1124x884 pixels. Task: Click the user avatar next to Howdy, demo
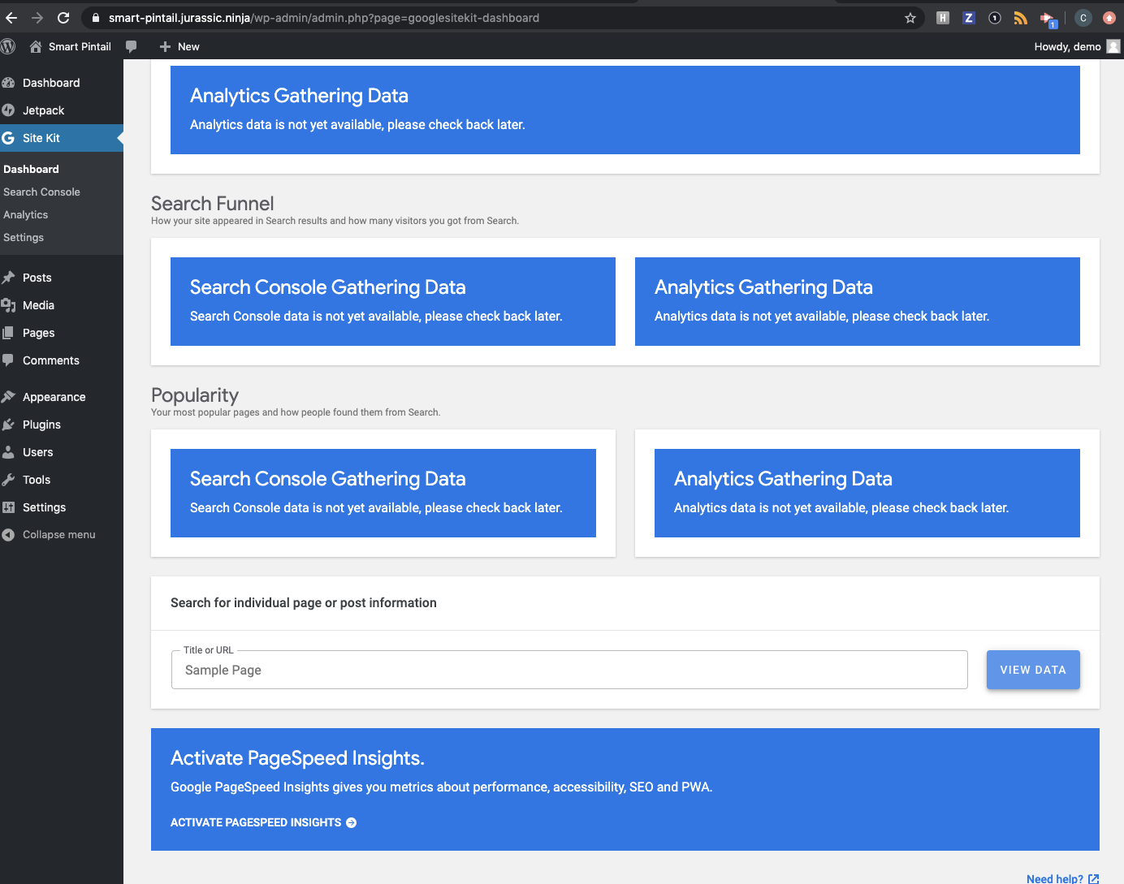coord(1113,46)
